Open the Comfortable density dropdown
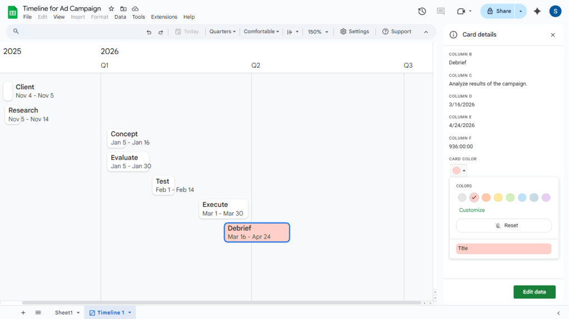 click(261, 32)
